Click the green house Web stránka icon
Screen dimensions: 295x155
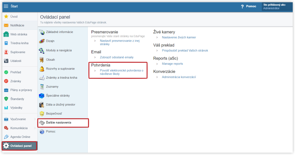click(x=6, y=34)
